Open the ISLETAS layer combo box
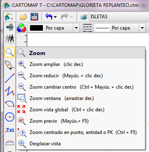The height and width of the screenshot is (152, 149). (x=119, y=17)
